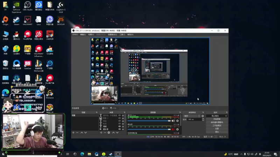Move selected source down arrow
This screenshot has height=157, width=280.
117,133
